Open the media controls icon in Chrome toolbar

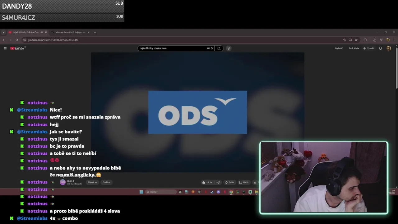tap(381, 40)
